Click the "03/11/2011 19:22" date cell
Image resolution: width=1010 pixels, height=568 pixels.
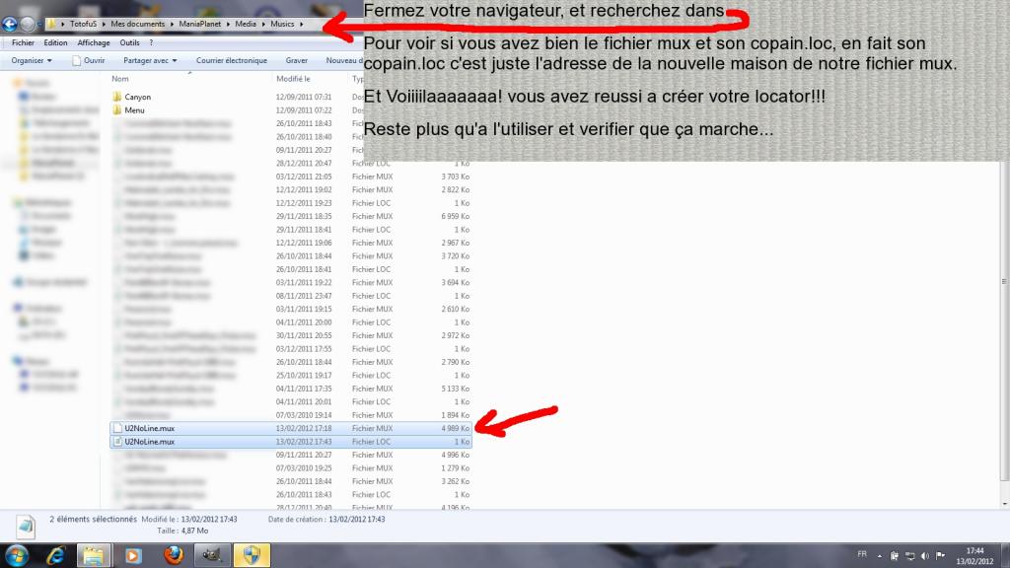(x=304, y=283)
